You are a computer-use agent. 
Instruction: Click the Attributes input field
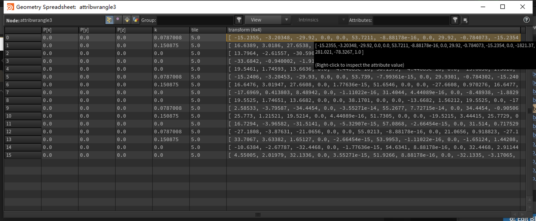[x=411, y=20]
